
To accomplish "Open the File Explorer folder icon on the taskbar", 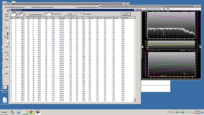I will click(25, 112).
